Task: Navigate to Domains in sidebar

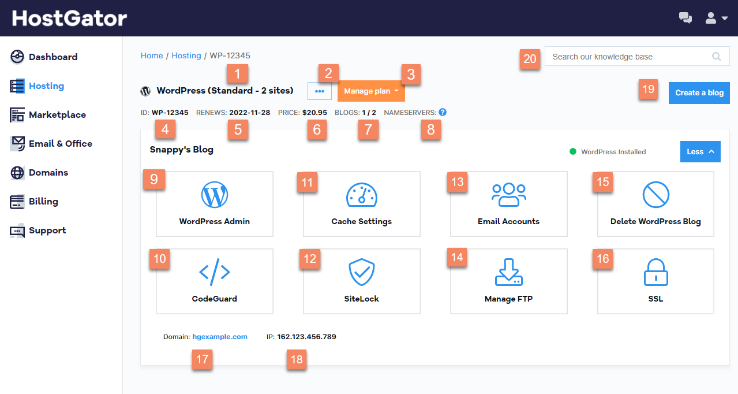Action: click(48, 172)
